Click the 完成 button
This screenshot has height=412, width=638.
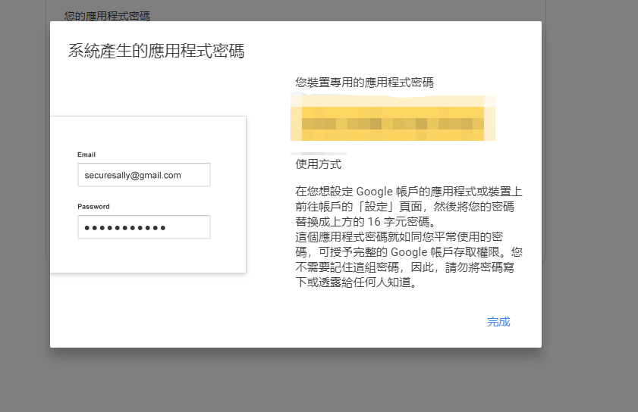click(x=498, y=322)
